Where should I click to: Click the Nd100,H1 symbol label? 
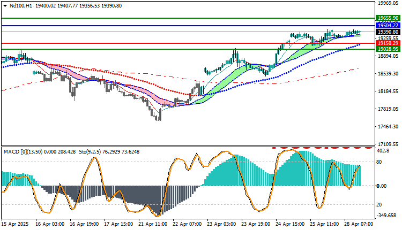pyautogui.click(x=21, y=6)
